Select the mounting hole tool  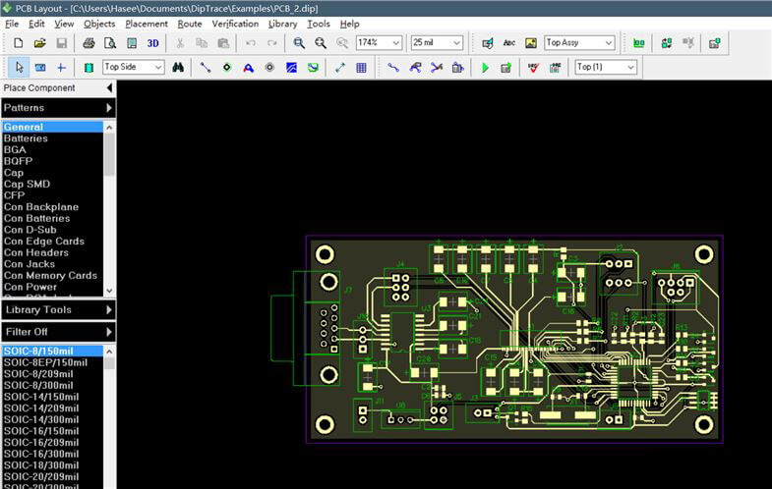269,68
